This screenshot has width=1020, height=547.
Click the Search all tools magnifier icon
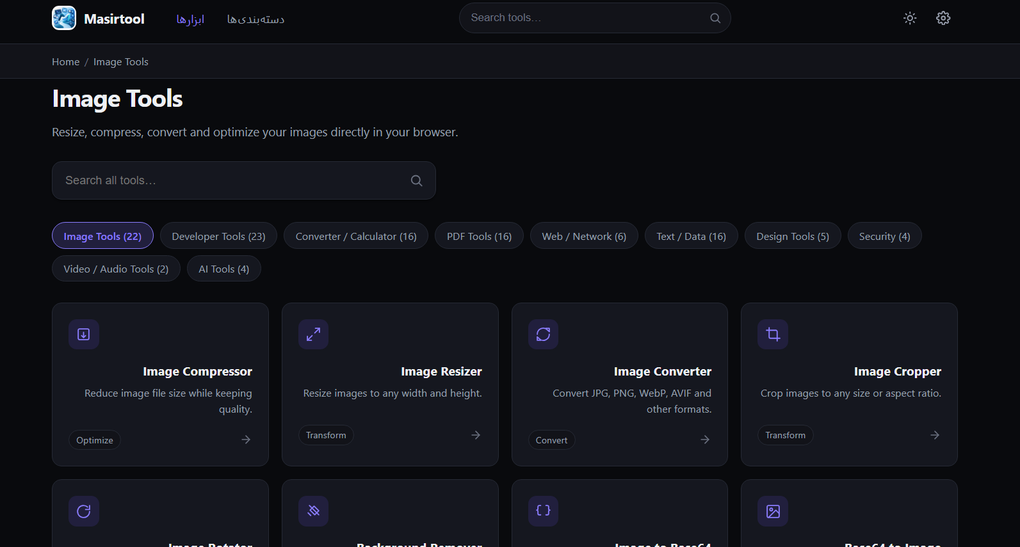coord(416,180)
